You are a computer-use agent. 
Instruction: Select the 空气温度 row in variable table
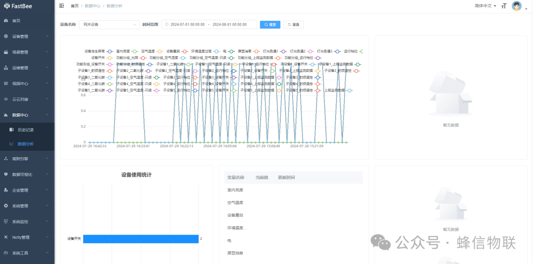(294, 202)
